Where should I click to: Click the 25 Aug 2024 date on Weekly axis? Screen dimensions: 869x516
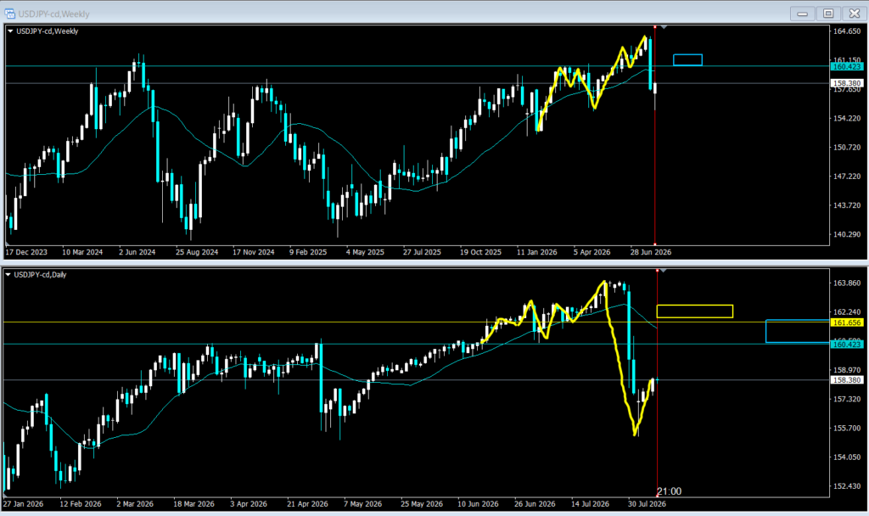pyautogui.click(x=197, y=252)
